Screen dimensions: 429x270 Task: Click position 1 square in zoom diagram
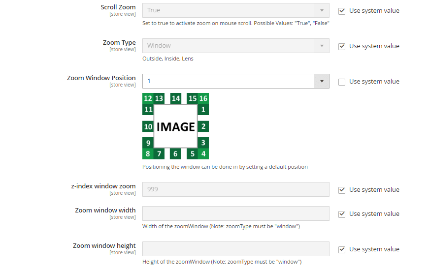coord(203,110)
